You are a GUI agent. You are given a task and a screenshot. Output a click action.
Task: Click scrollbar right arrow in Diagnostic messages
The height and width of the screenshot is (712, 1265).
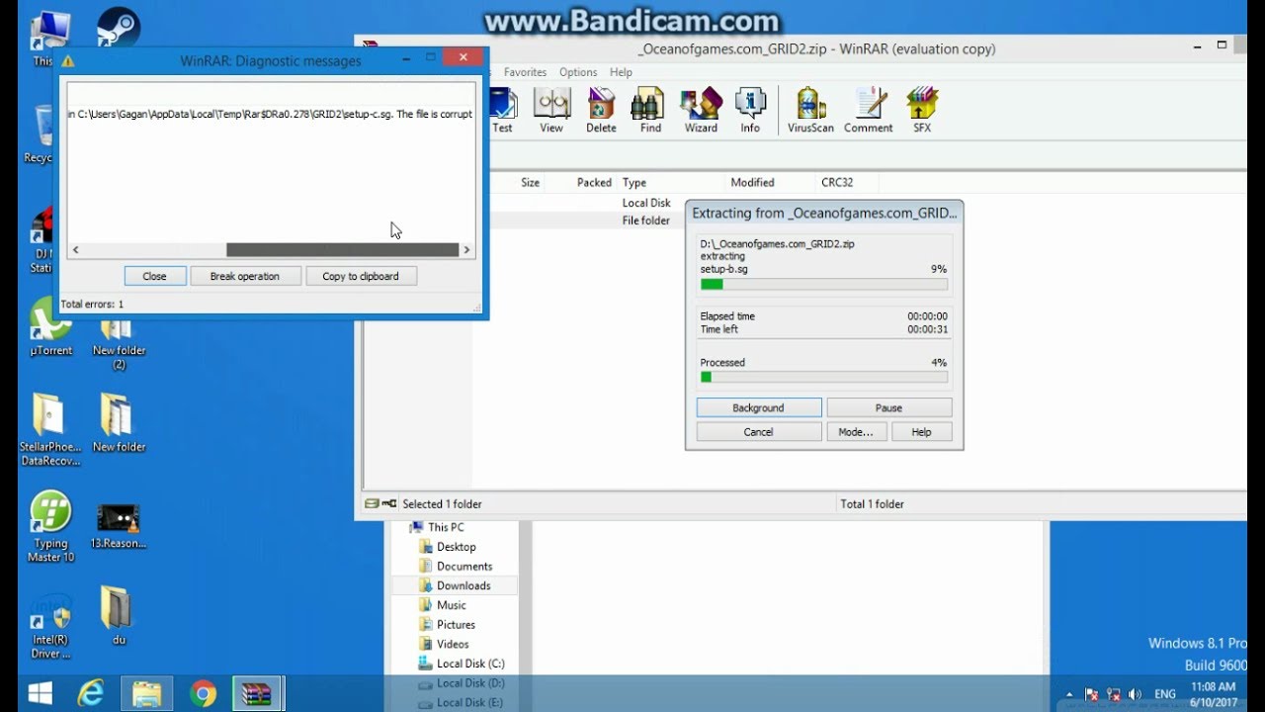coord(466,250)
